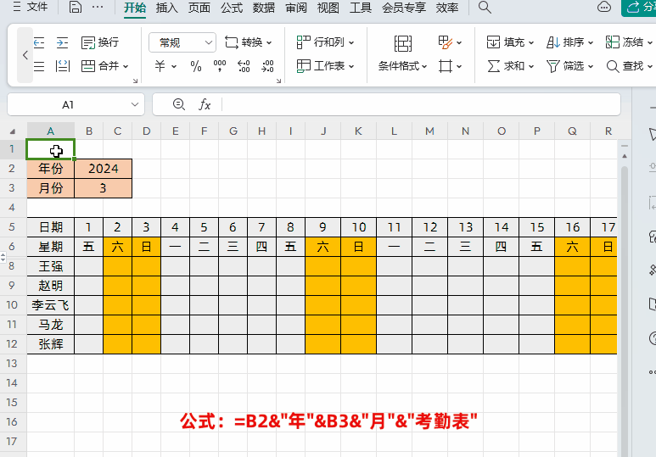
Task: Click the decrease decimal places icon
Action: (267, 66)
